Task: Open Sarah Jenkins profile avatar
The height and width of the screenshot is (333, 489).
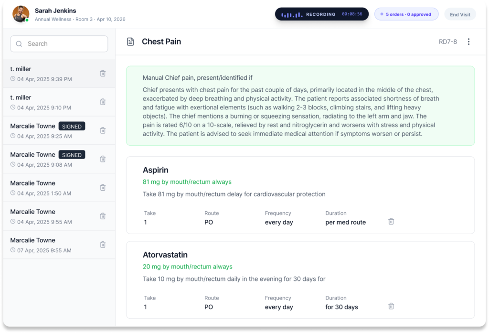Action: [x=21, y=14]
